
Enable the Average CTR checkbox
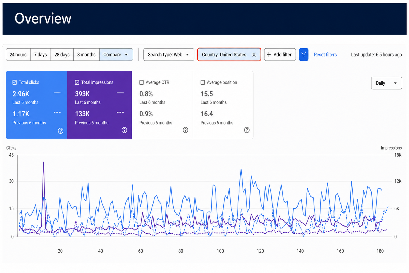[x=142, y=82]
